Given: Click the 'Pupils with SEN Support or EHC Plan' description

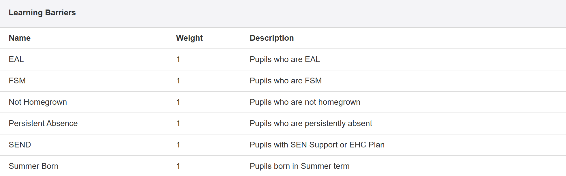Looking at the screenshot, I should (x=317, y=145).
